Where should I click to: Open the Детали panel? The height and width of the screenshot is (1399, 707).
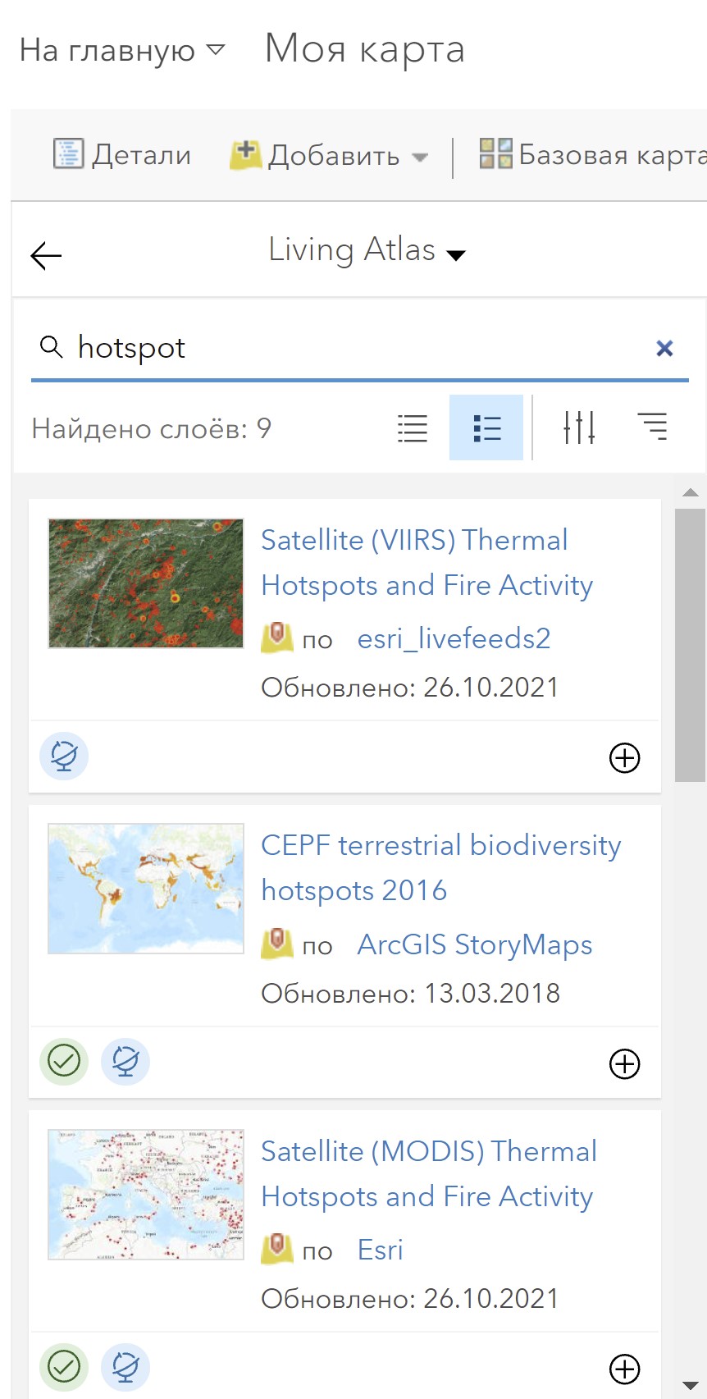121,154
